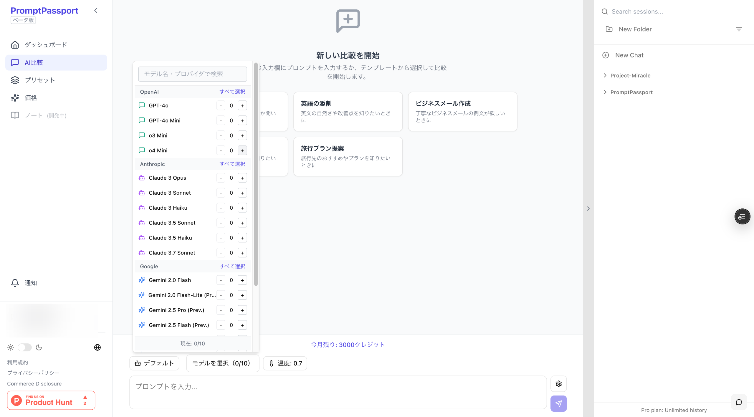Open the chat bubble icon at bottom right
The image size is (754, 417).
coord(739,402)
